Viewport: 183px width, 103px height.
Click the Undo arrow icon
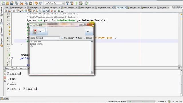coord(36,3)
